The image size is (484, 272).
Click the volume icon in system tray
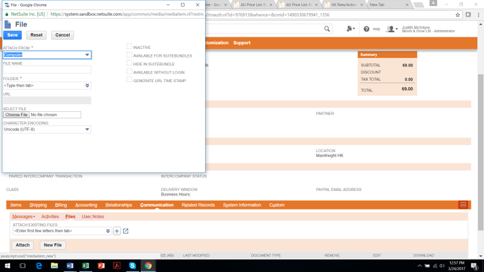pyautogui.click(x=442, y=266)
